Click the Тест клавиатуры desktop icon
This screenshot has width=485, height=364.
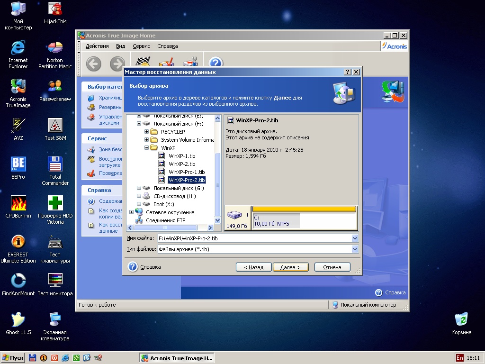tap(55, 249)
